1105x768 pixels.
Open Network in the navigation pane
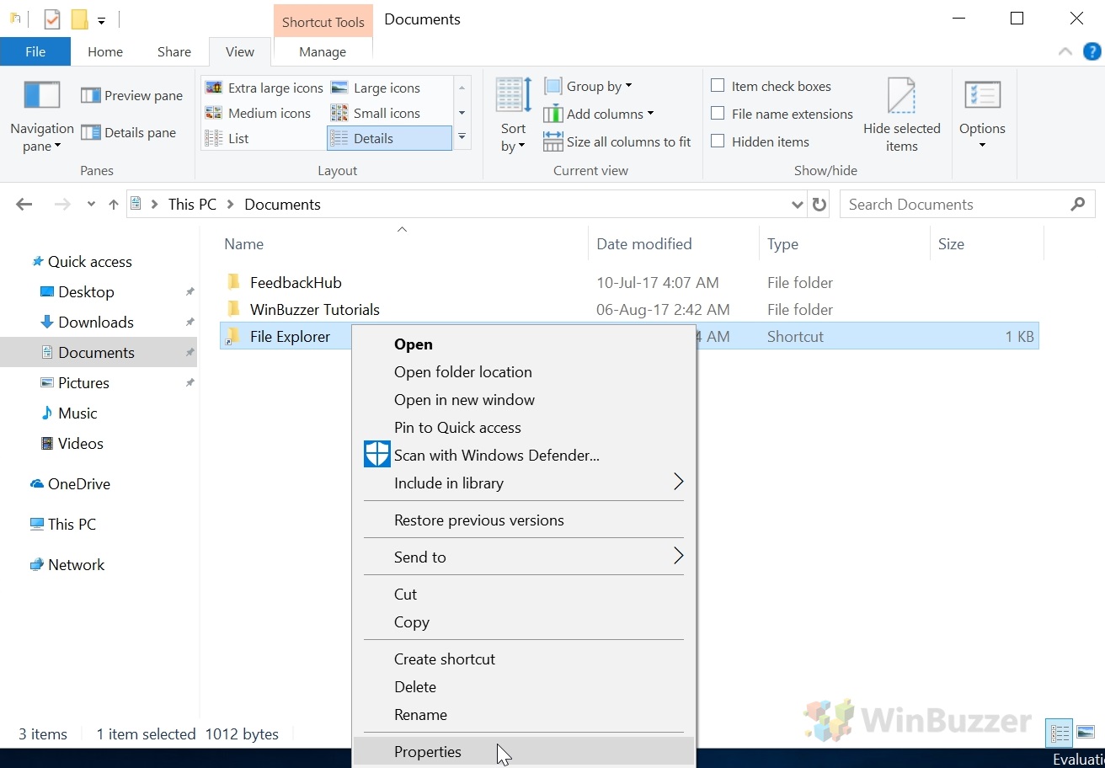click(x=76, y=565)
